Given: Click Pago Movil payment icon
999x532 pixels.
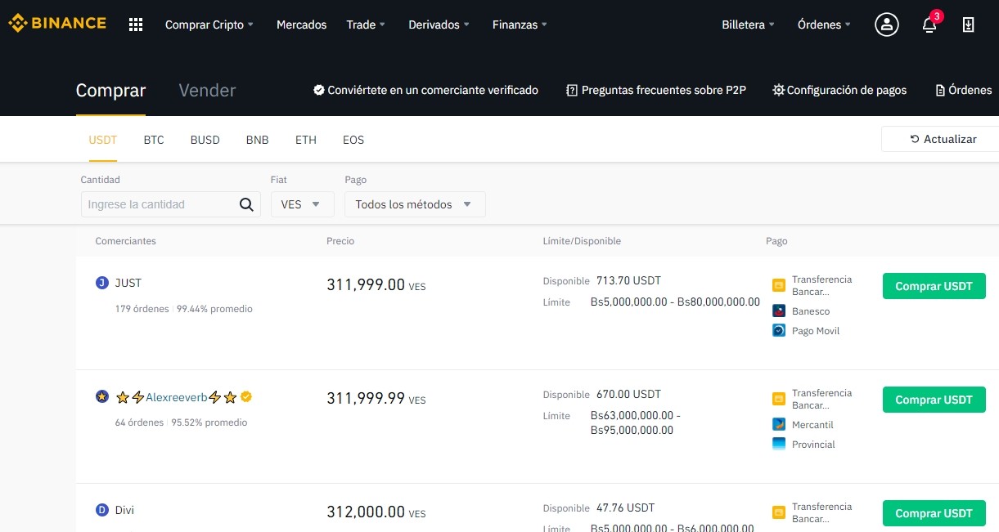Looking at the screenshot, I should [x=779, y=330].
